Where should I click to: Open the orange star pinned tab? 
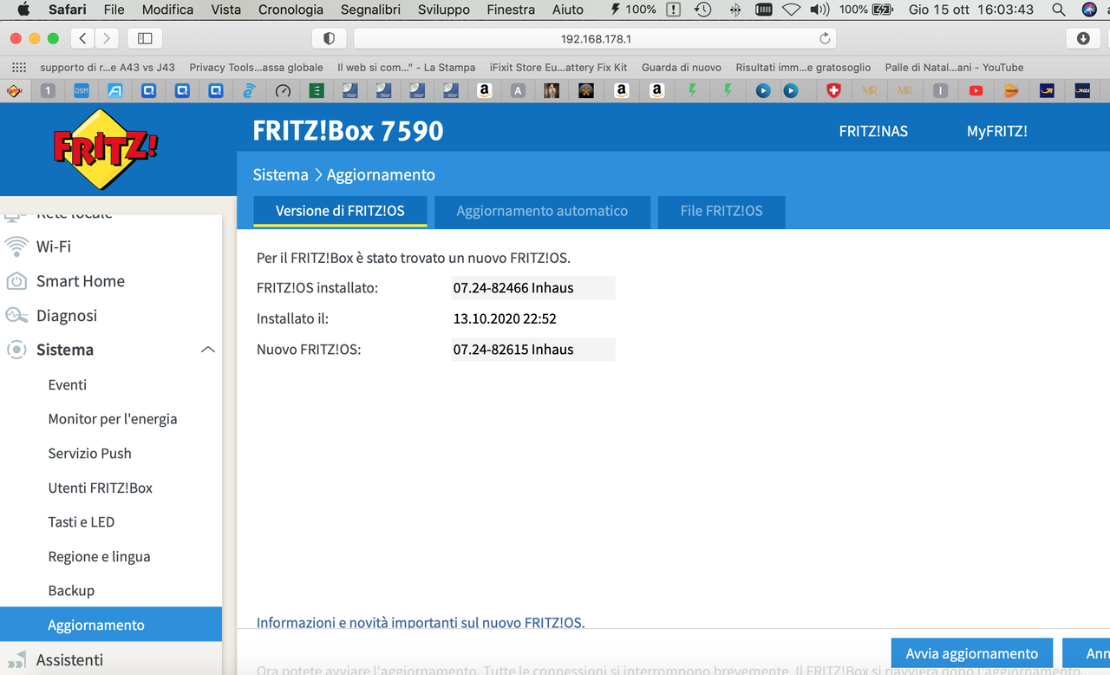(x=586, y=90)
